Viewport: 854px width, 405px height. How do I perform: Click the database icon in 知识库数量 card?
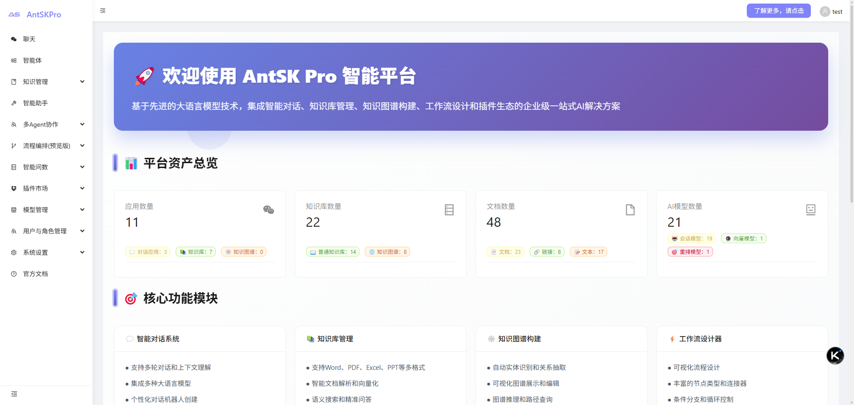coord(449,210)
